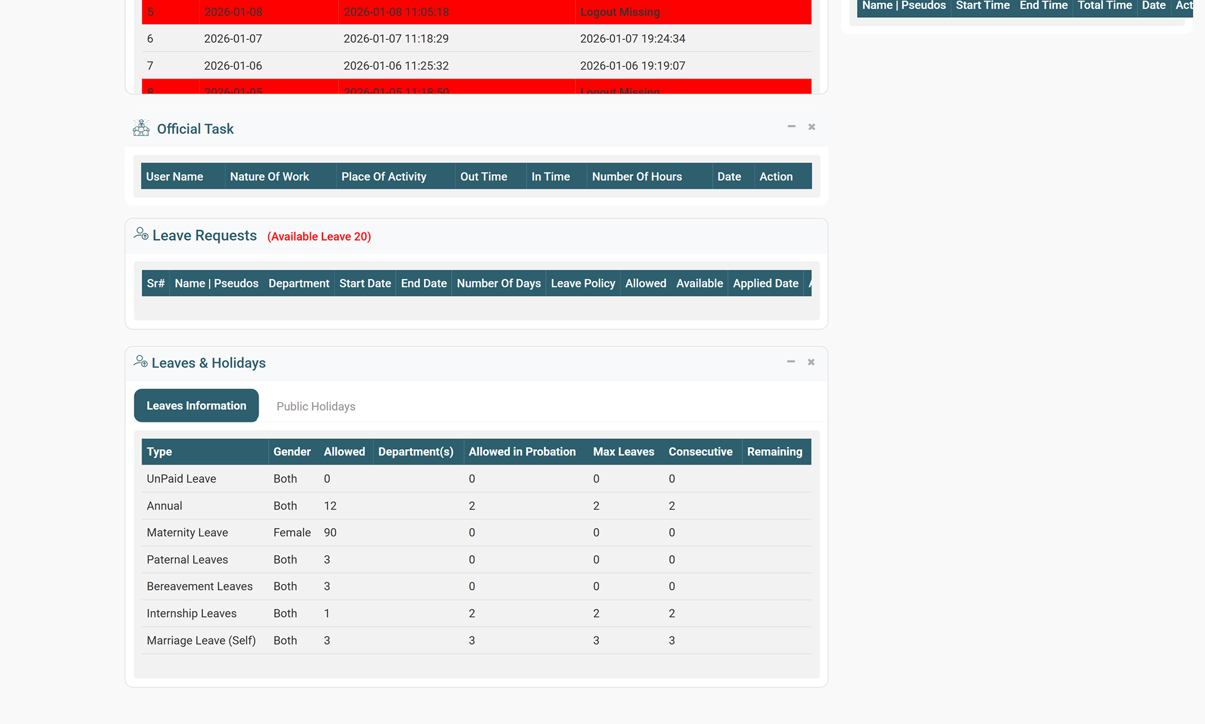Select the Maternity Leave row

pyautogui.click(x=187, y=532)
